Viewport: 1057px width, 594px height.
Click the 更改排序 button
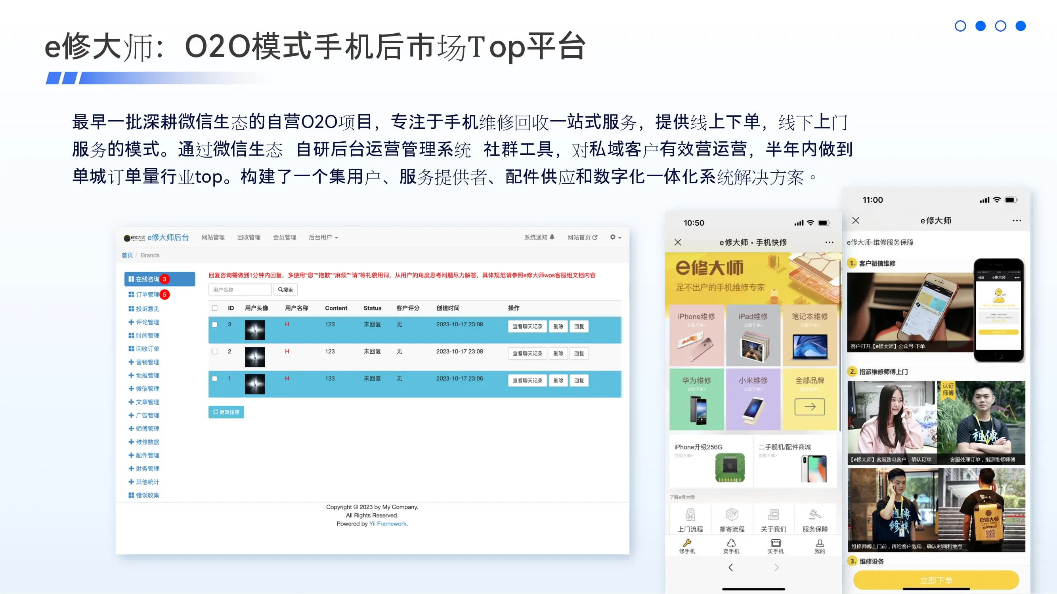226,412
